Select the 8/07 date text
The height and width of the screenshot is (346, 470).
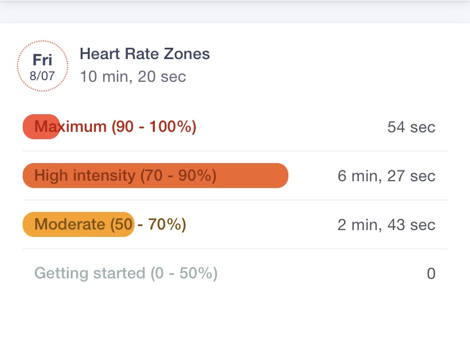[x=43, y=75]
